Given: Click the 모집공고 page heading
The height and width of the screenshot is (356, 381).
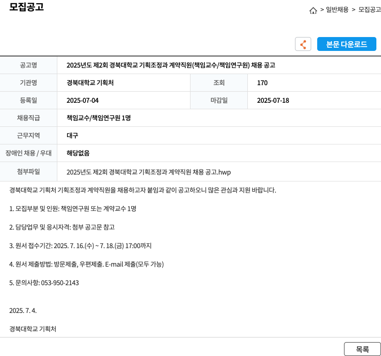Looking at the screenshot, I should 26,6.
